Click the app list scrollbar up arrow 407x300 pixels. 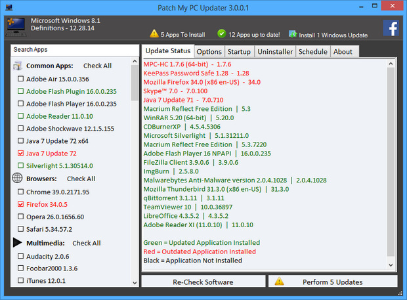click(135, 61)
